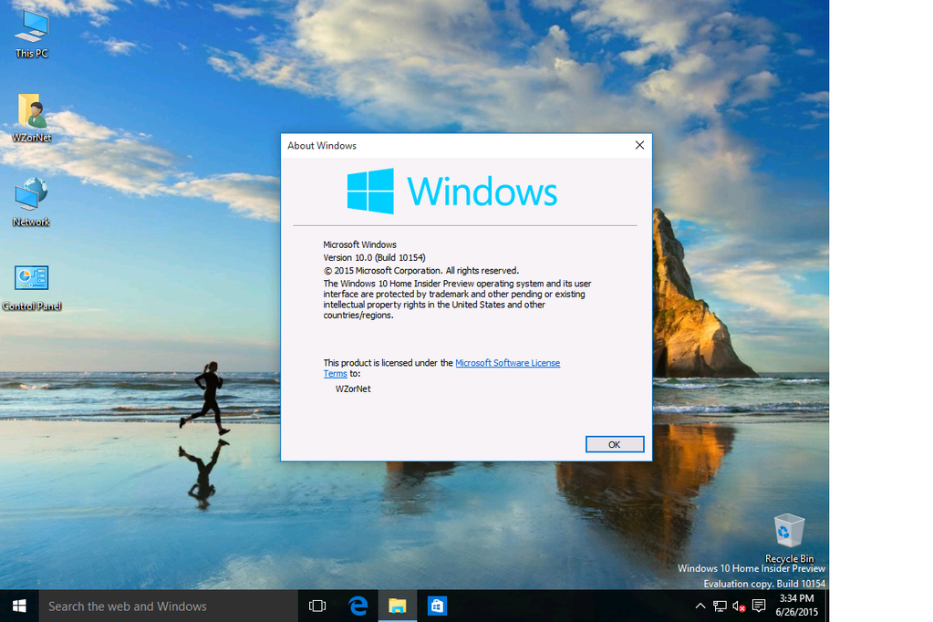Viewport: 933px width, 622px height.
Task: Click the About Windows title bar text
Action: tap(322, 146)
